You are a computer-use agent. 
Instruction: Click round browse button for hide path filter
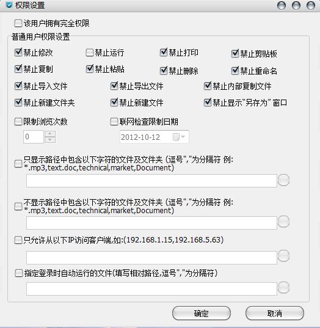click(x=283, y=221)
